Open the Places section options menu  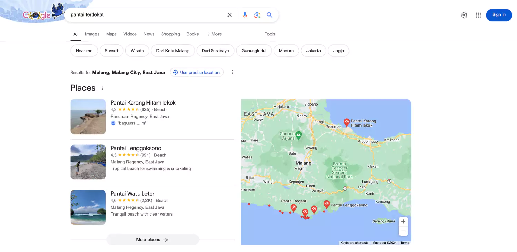click(102, 88)
